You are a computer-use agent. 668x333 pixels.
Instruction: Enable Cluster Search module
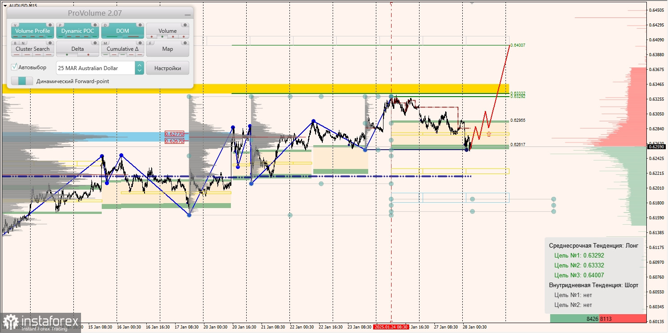32,49
